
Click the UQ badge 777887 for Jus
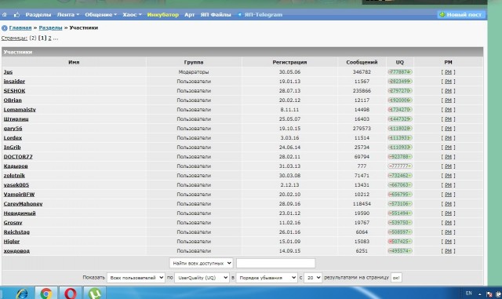[400, 71]
